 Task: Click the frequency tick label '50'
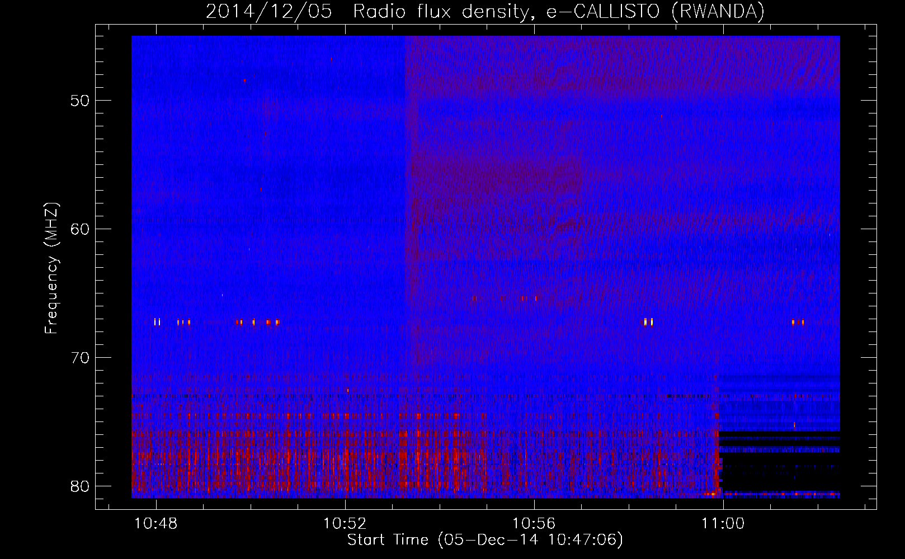click(81, 101)
